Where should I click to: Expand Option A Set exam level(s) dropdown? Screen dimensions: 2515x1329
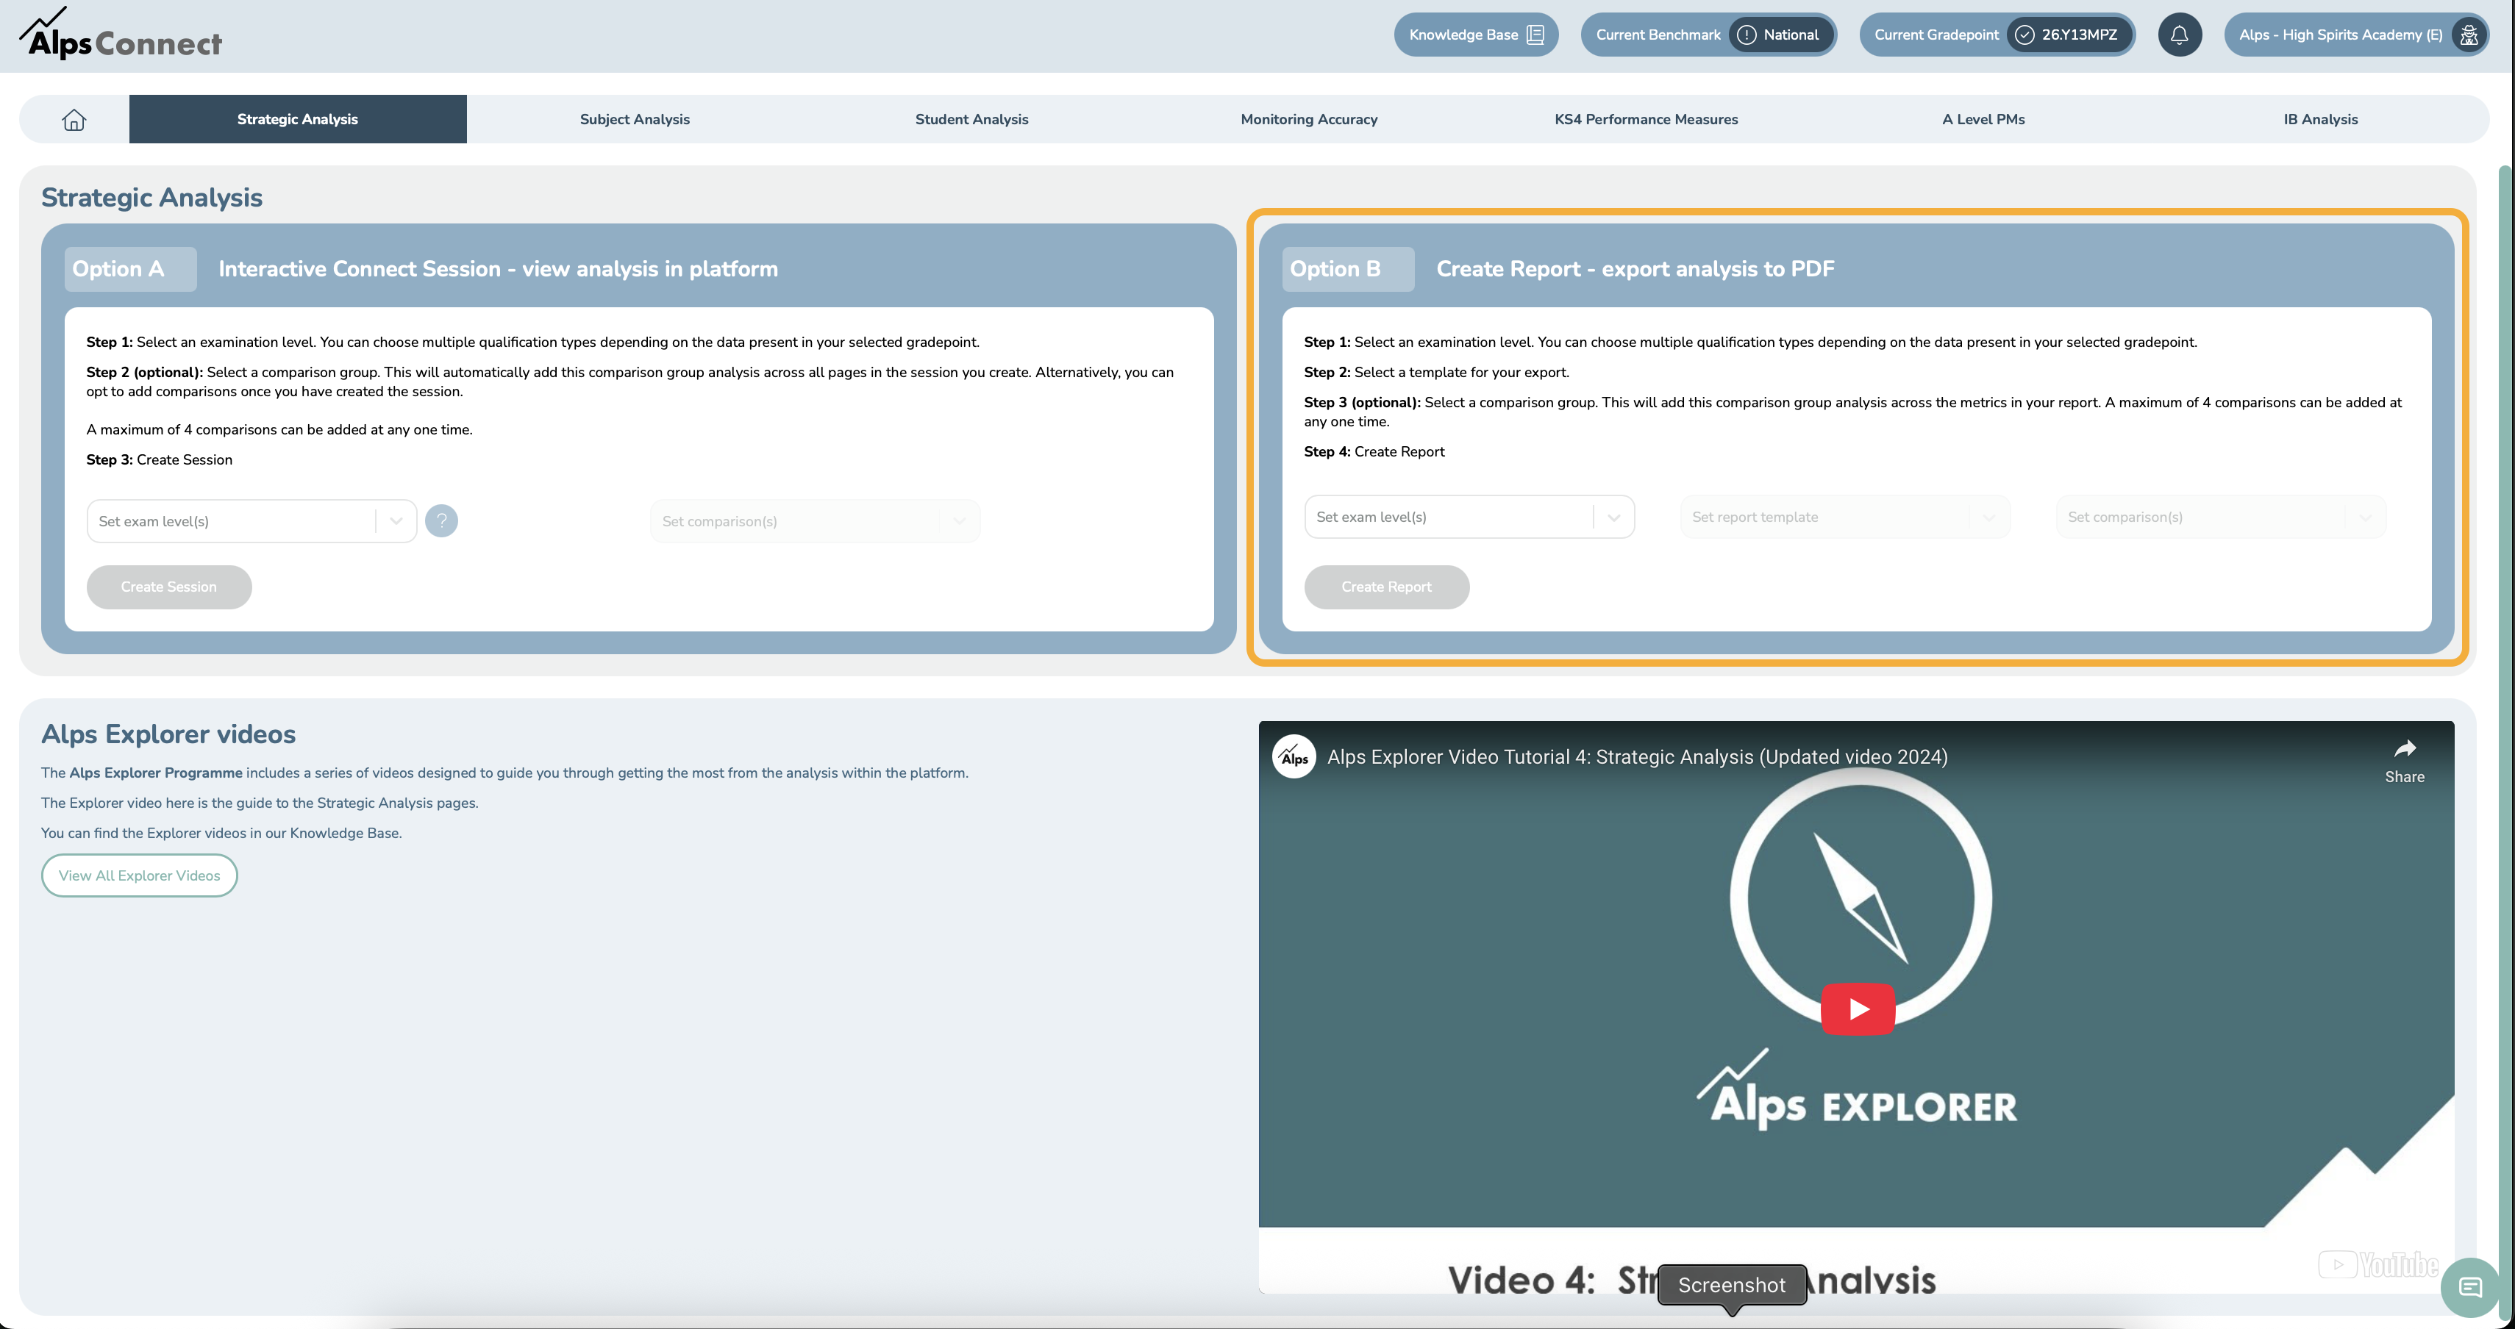click(x=252, y=521)
